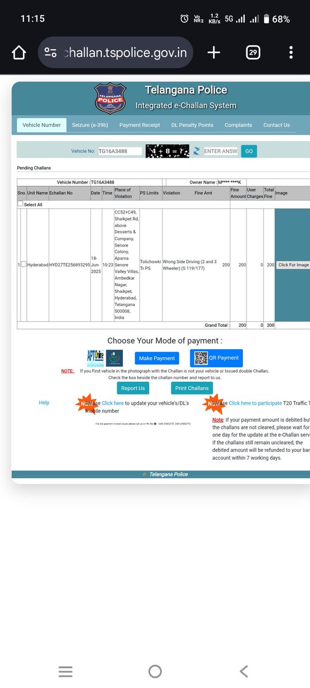The width and height of the screenshot is (310, 688).
Task: Click here link to update mobile number
Action: tap(113, 404)
